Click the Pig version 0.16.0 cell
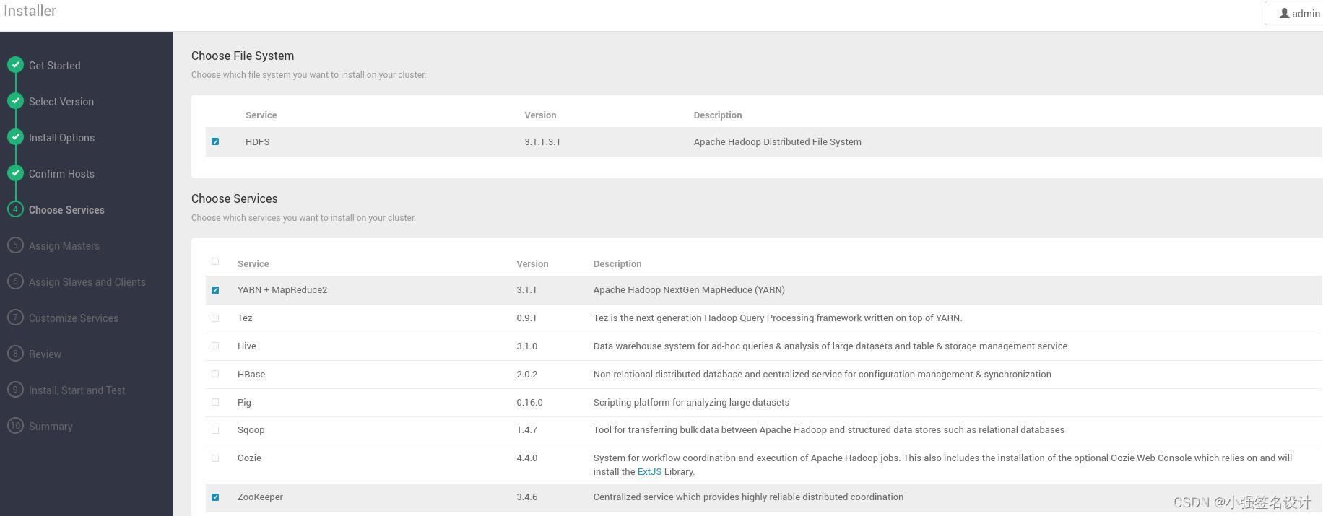The image size is (1323, 516). pos(529,403)
